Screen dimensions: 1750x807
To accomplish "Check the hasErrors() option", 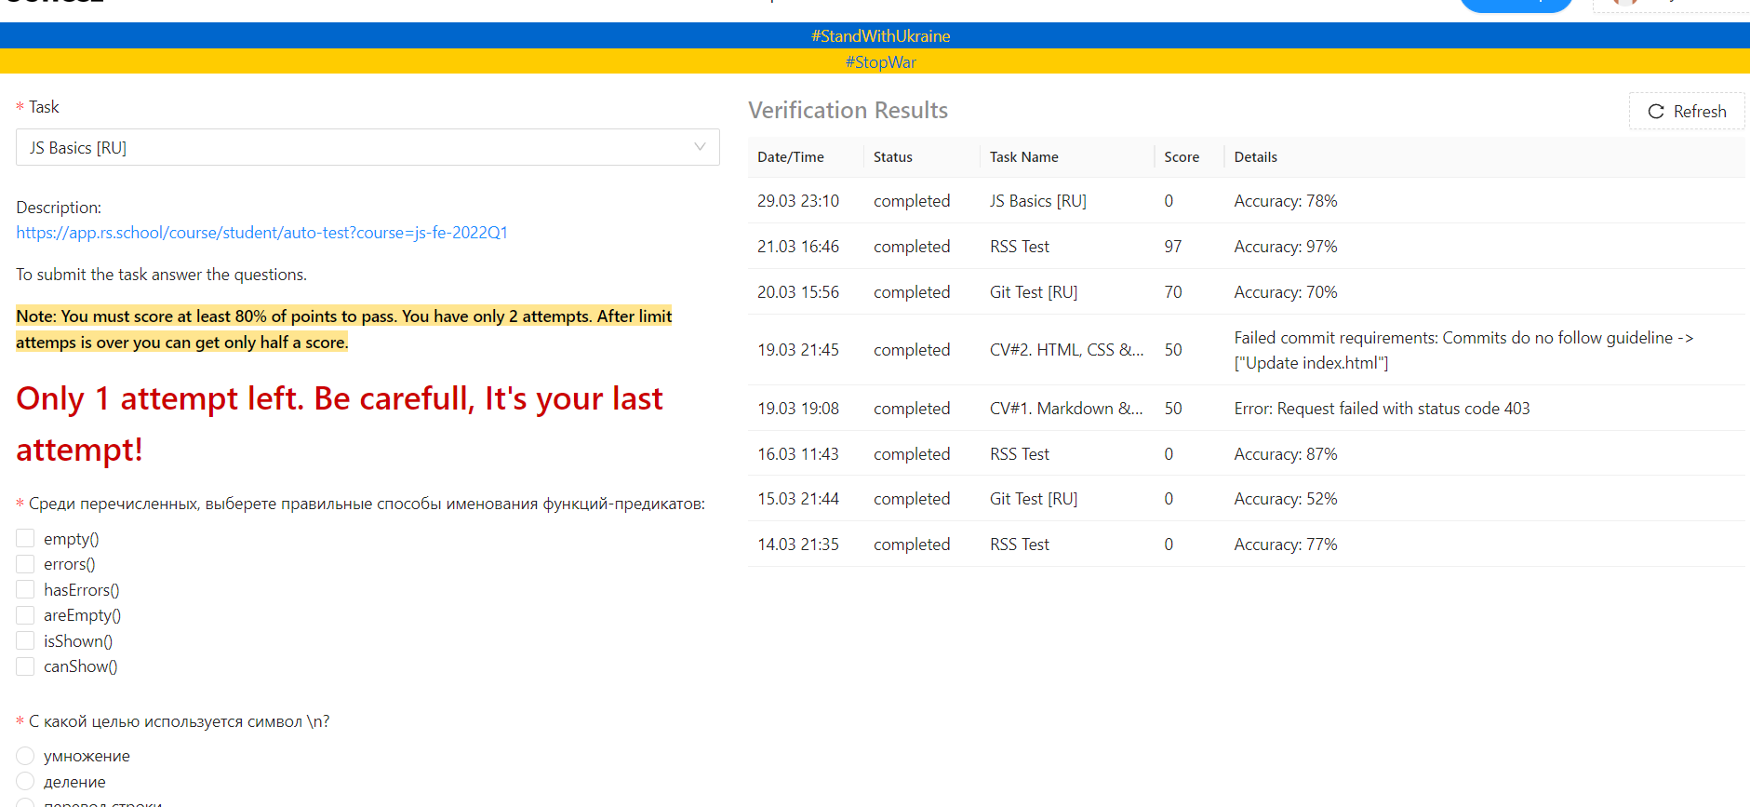I will click(25, 589).
